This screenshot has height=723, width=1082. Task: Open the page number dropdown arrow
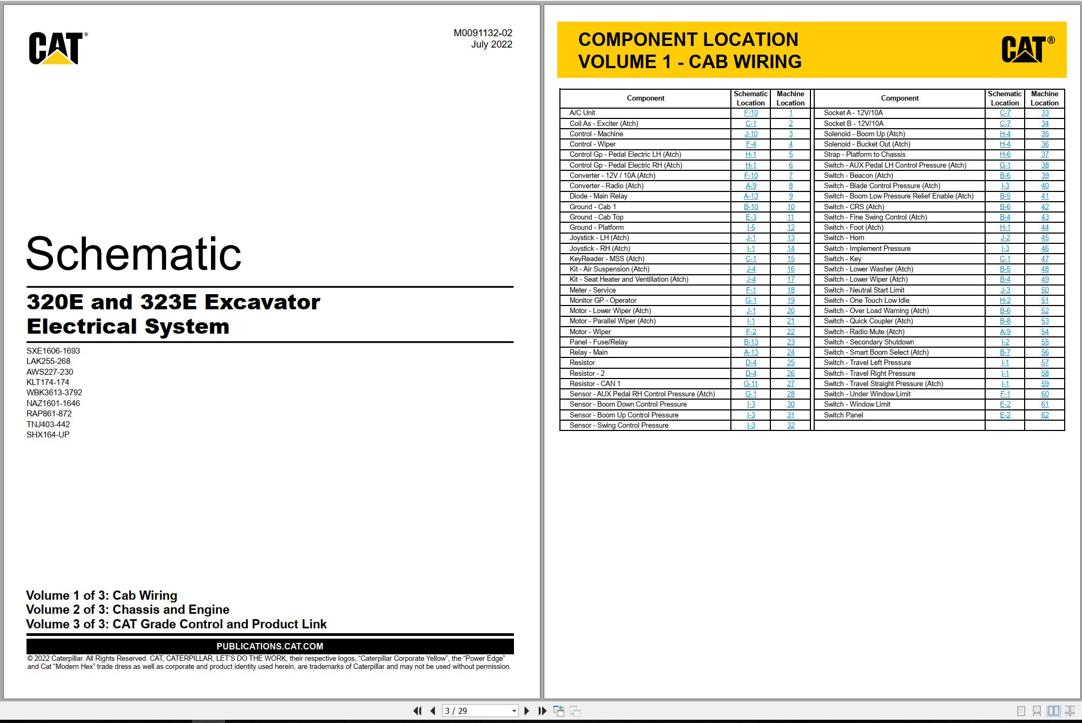click(x=514, y=711)
